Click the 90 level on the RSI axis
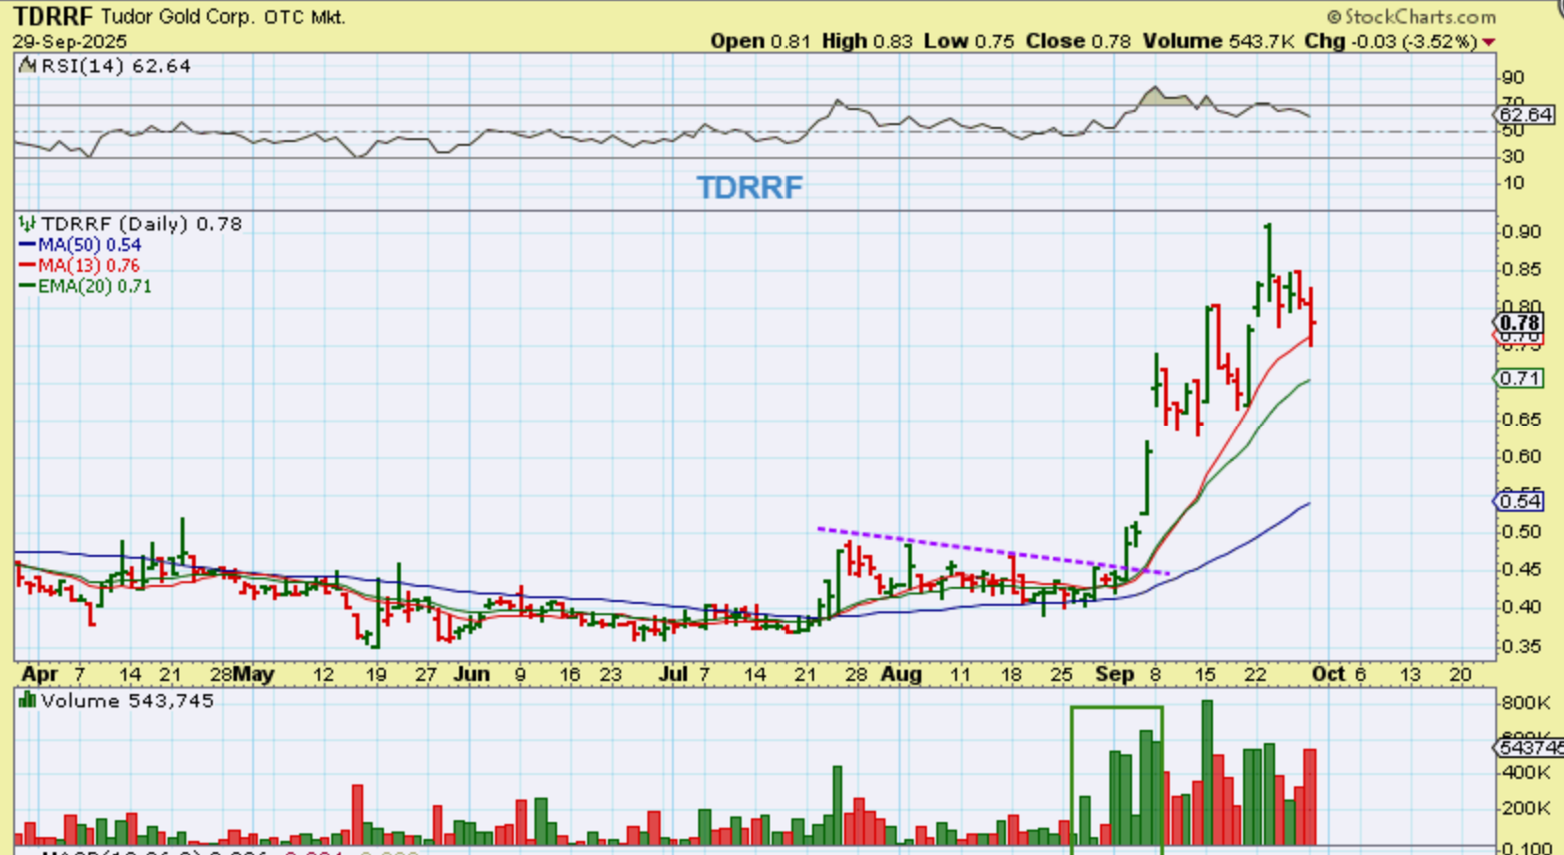Viewport: 1564px width, 855px height. tap(1513, 77)
